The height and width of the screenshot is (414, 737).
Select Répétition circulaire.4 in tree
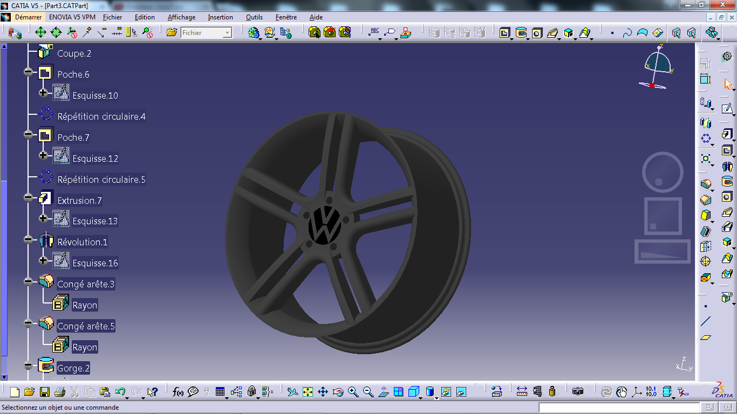click(x=101, y=116)
